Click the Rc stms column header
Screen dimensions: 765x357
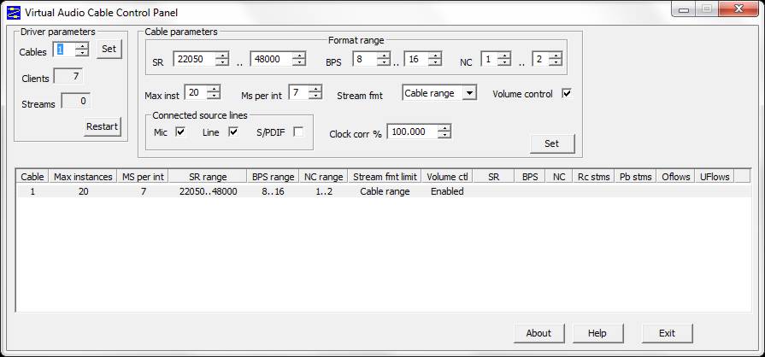594,177
